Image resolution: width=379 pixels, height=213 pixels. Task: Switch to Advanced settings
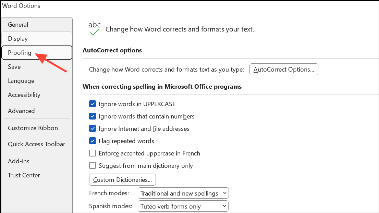tap(21, 111)
